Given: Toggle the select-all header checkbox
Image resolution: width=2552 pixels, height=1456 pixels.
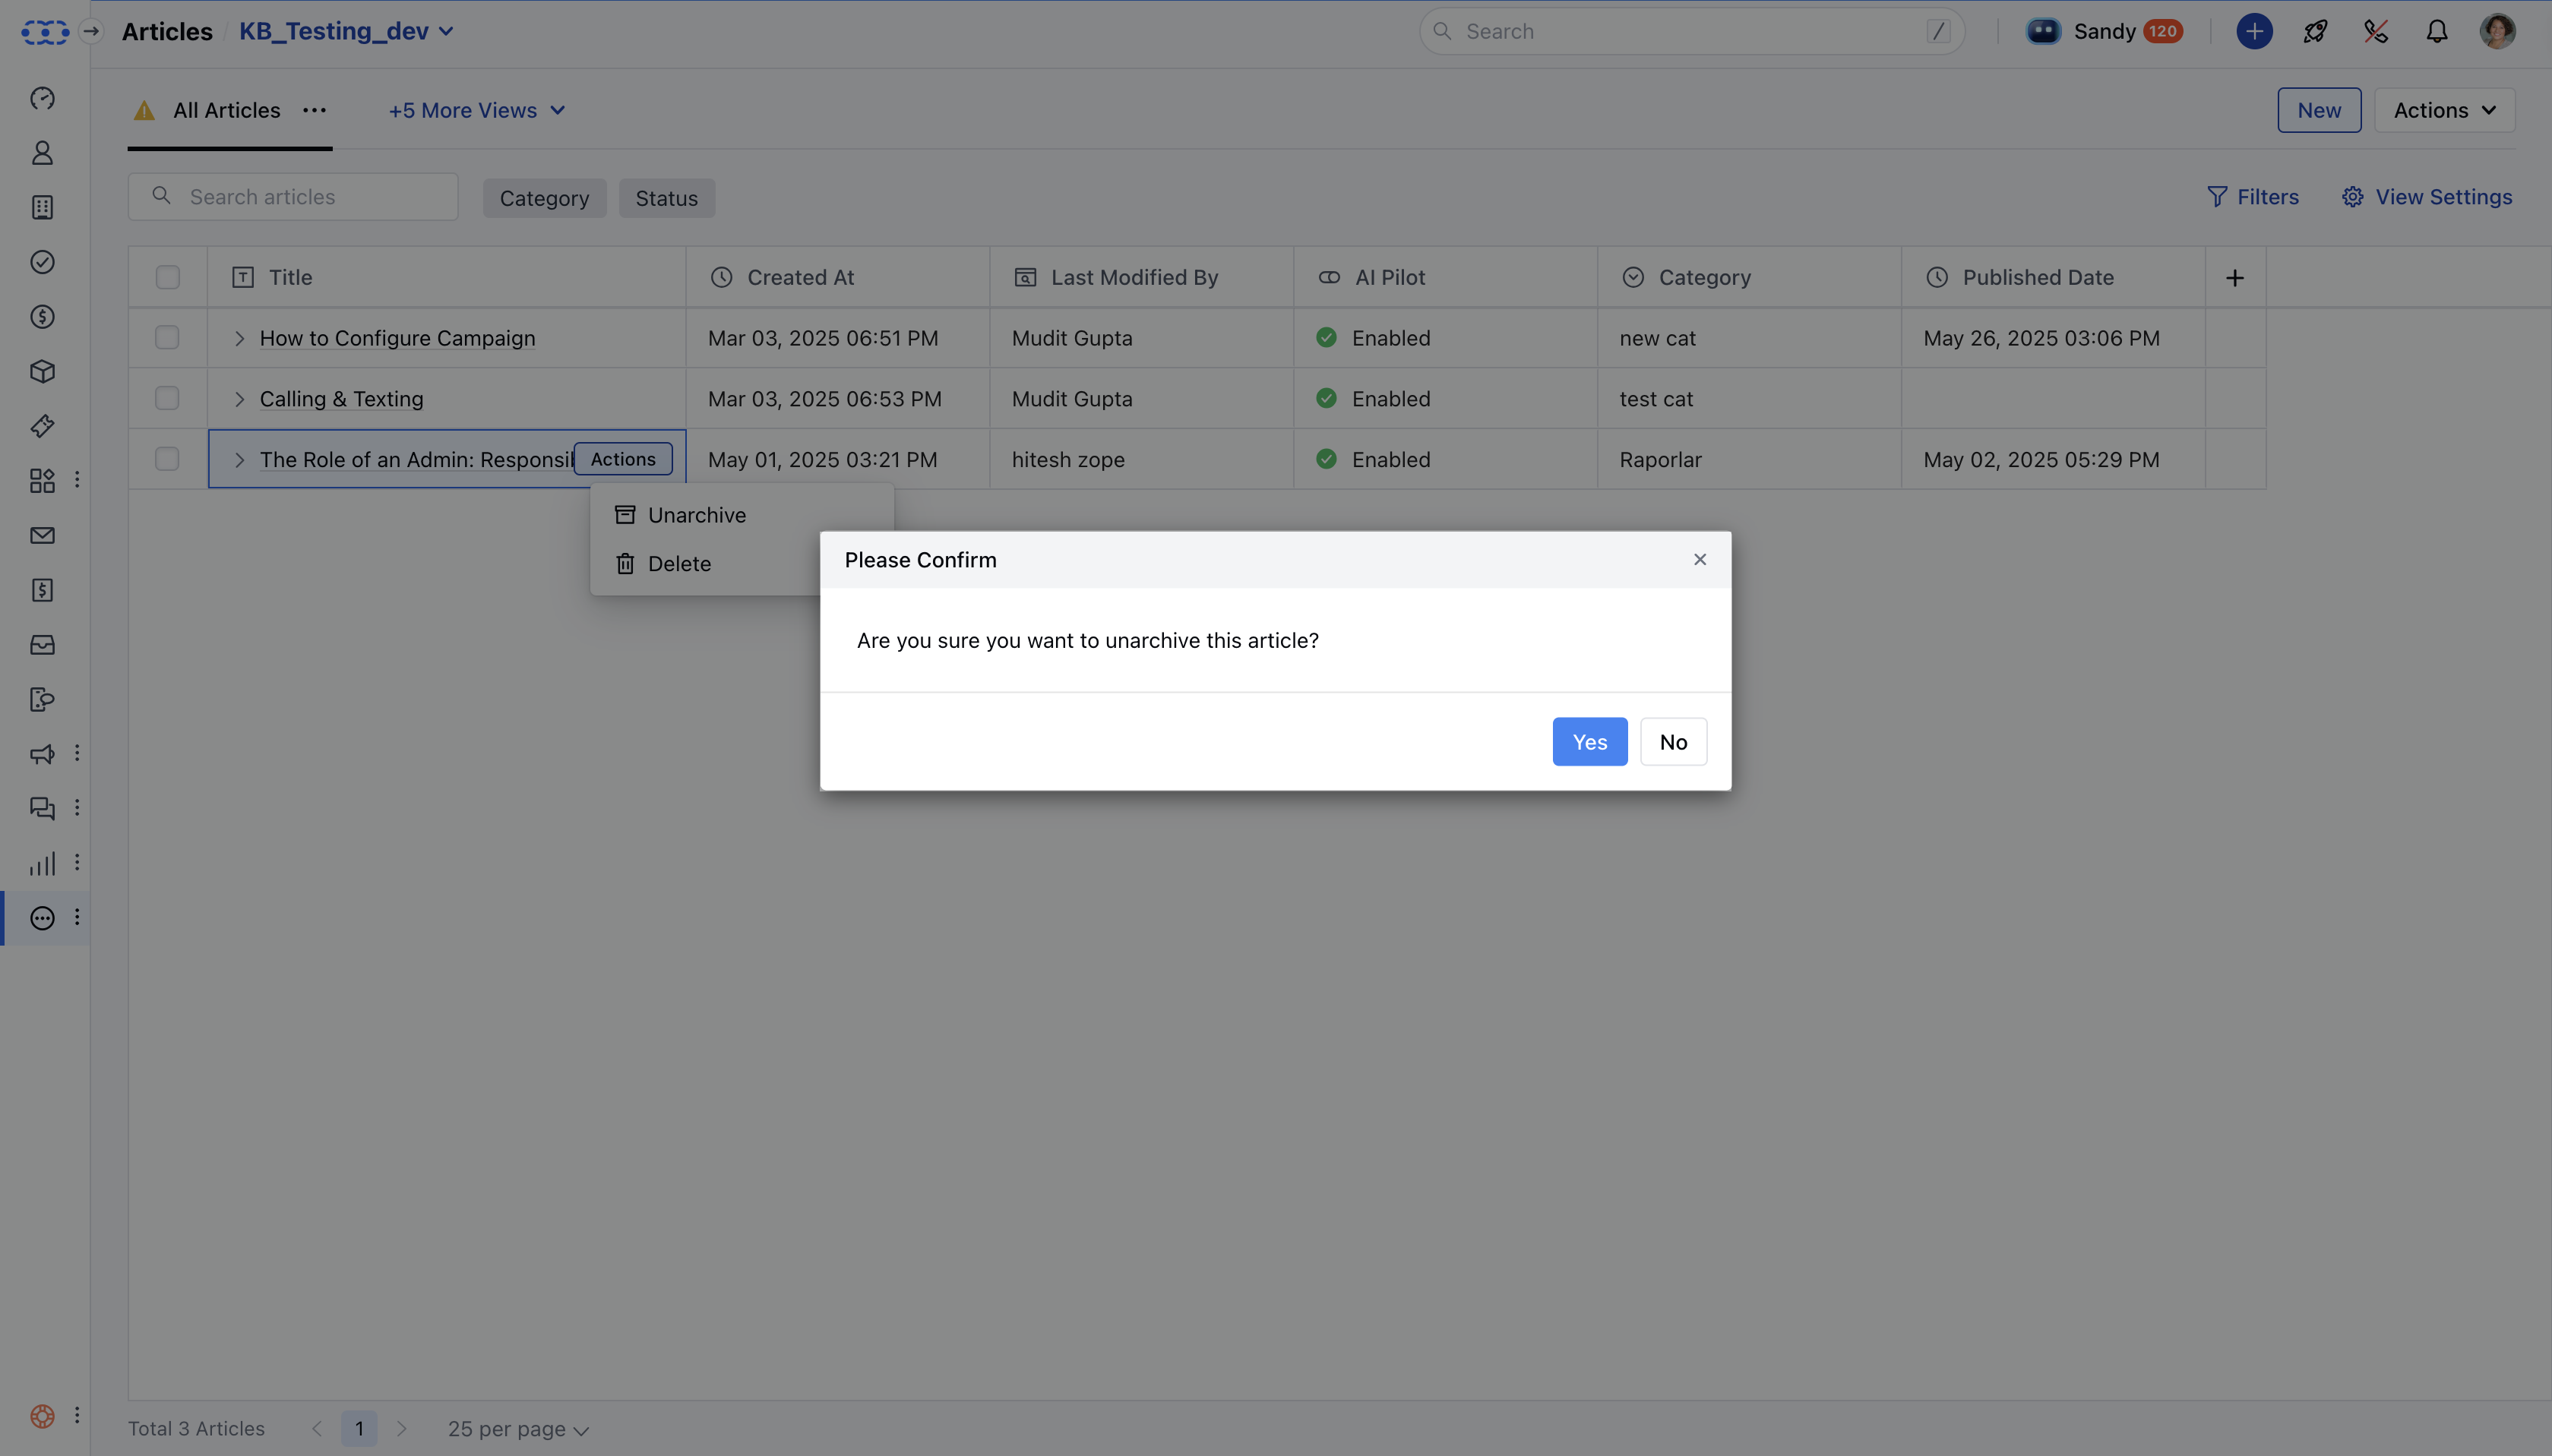Looking at the screenshot, I should pyautogui.click(x=167, y=278).
